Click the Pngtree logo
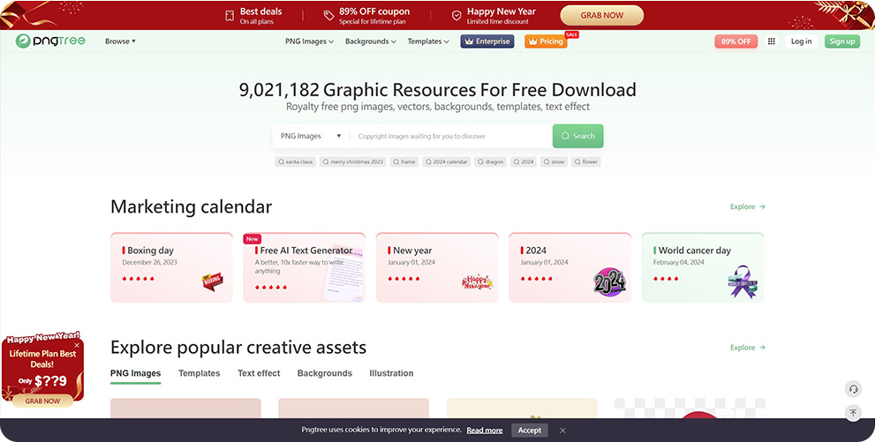The width and height of the screenshot is (883, 442). click(50, 41)
